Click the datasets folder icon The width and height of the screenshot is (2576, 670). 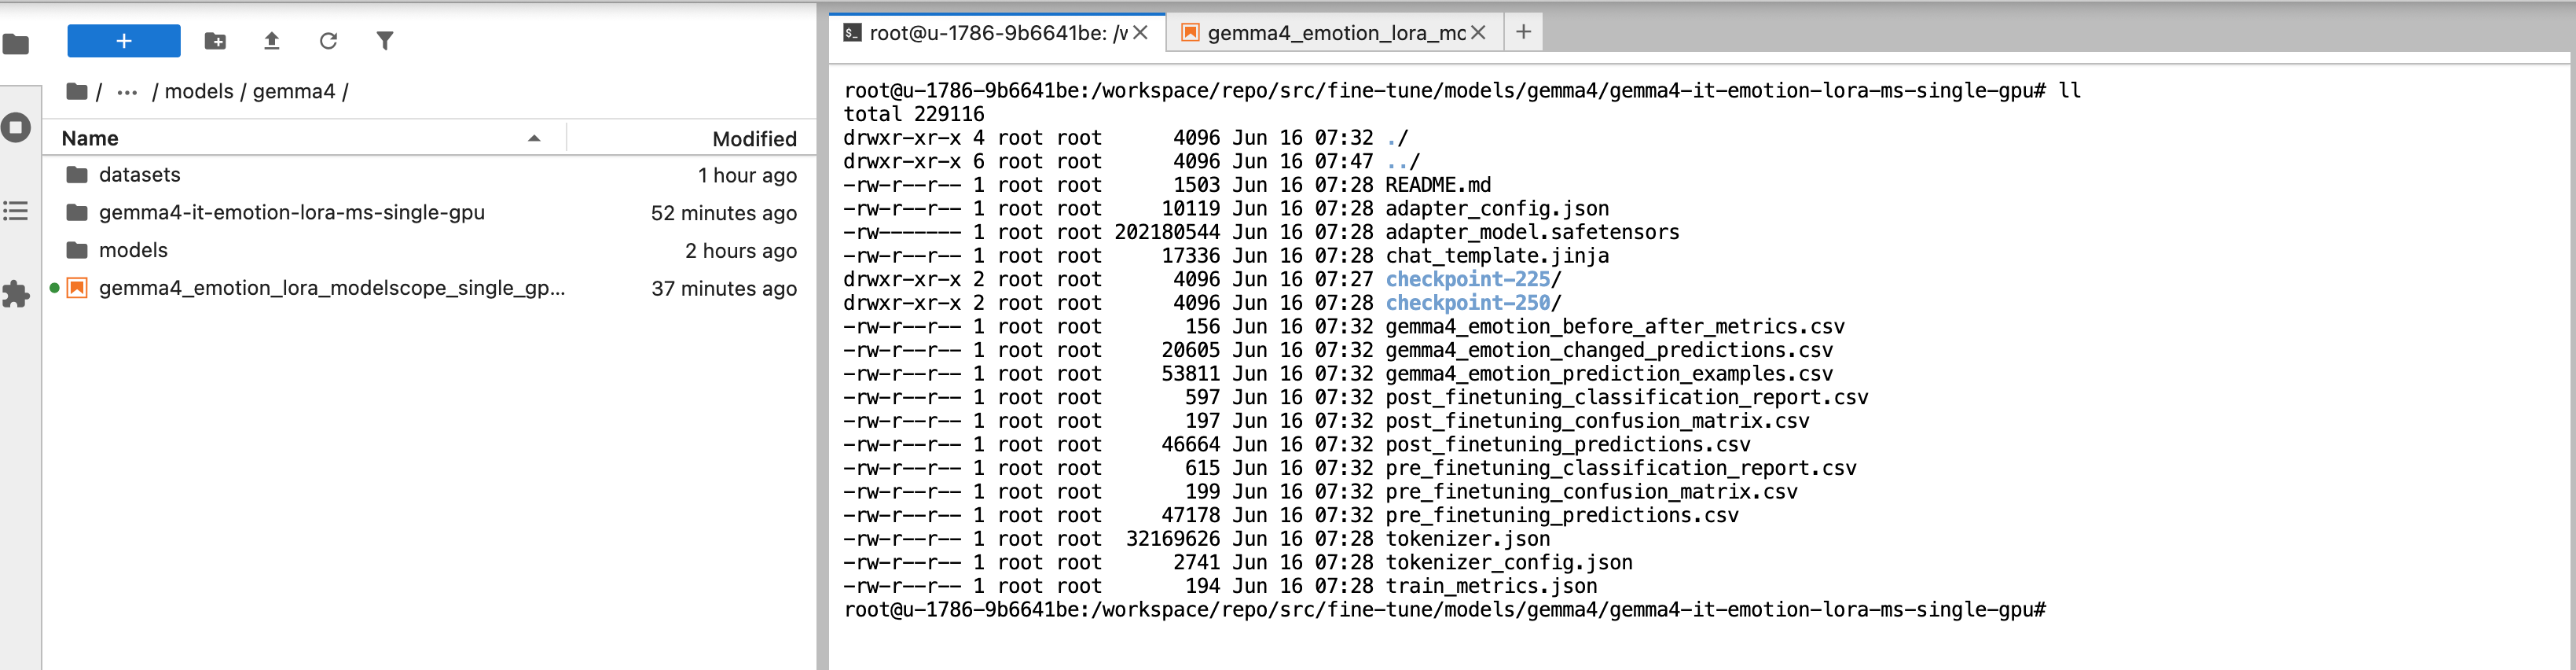point(77,175)
